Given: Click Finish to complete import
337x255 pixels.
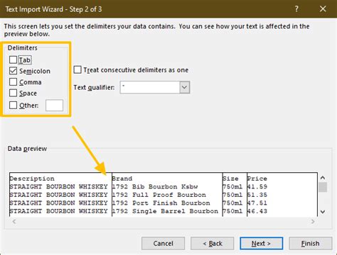Looking at the screenshot, I should click(311, 244).
